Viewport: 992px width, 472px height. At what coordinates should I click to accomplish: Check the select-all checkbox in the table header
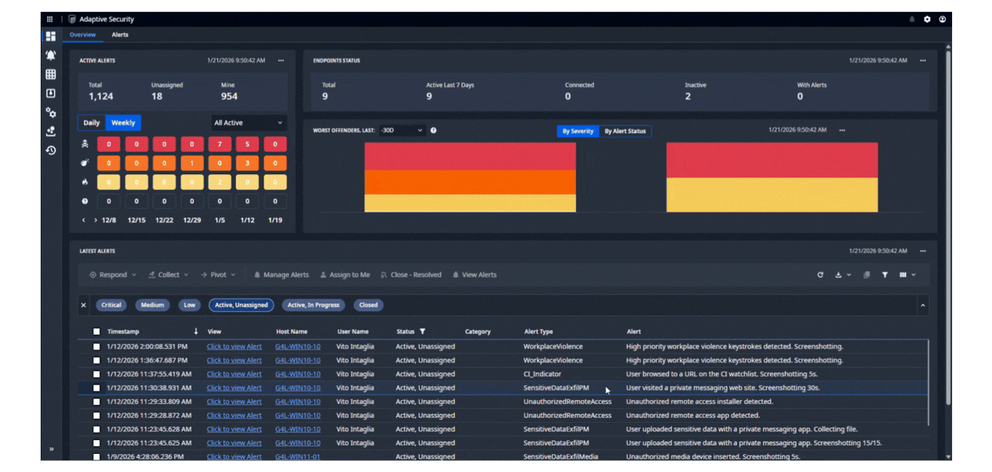click(x=97, y=331)
